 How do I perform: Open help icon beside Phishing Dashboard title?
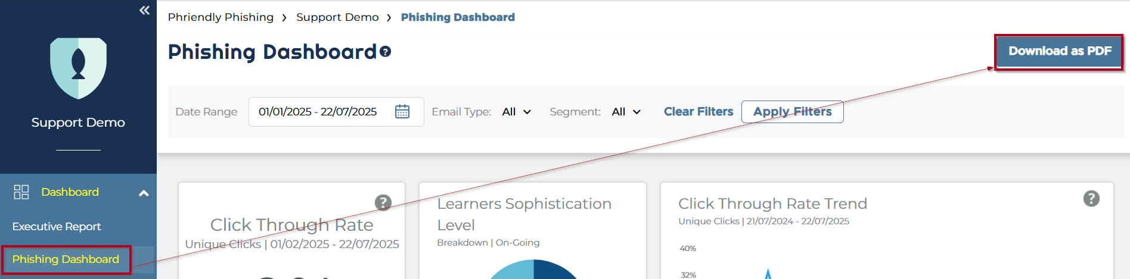tap(386, 52)
